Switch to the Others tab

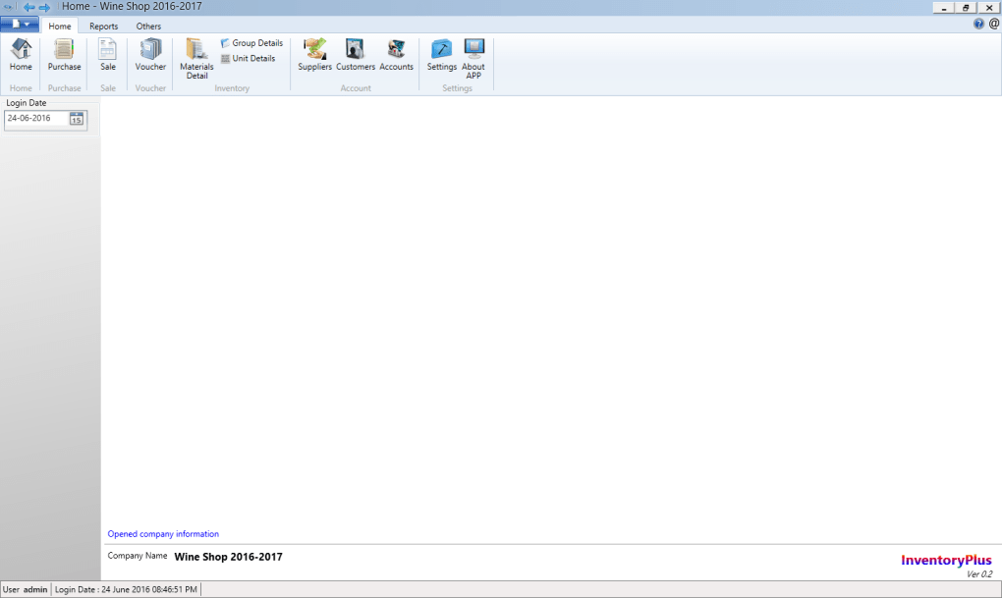click(148, 27)
